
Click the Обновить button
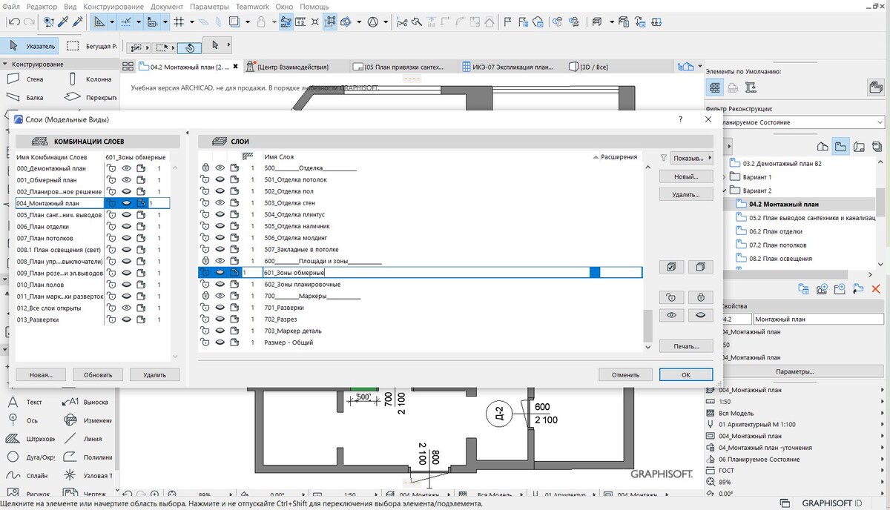(98, 375)
